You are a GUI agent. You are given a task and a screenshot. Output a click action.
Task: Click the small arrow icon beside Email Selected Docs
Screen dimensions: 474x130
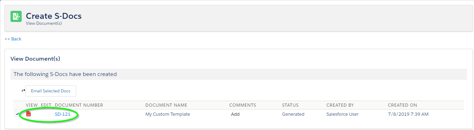[23, 91]
